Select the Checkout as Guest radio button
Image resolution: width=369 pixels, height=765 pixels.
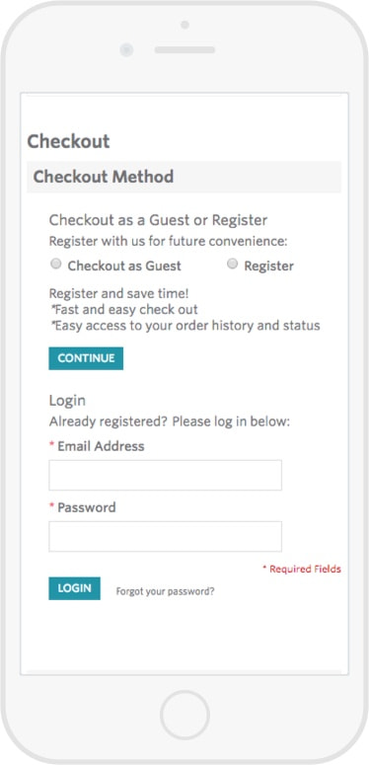coord(56,264)
